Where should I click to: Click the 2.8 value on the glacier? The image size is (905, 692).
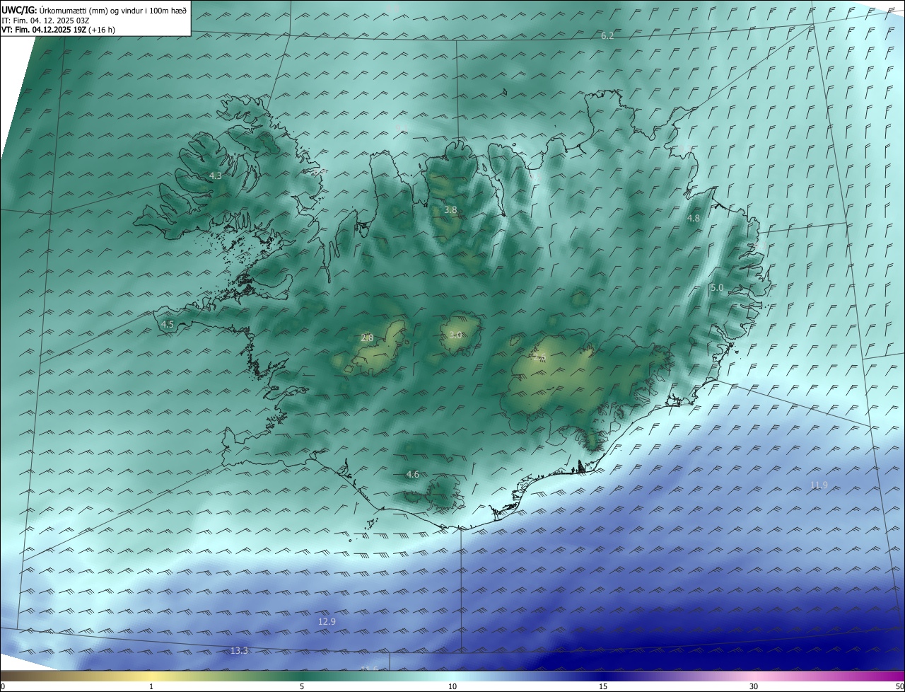click(x=367, y=338)
